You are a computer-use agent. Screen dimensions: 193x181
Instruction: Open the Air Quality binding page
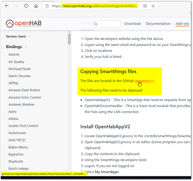(16, 62)
